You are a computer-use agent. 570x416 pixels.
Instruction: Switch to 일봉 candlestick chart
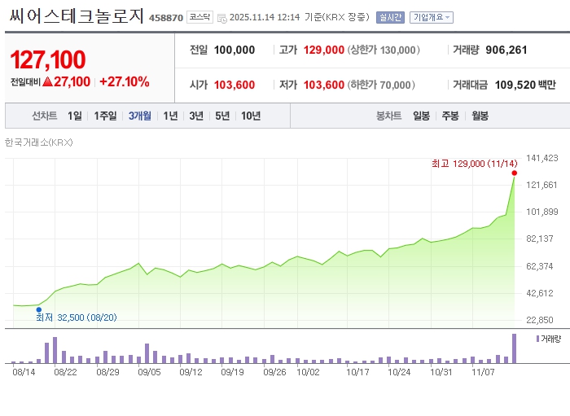click(x=421, y=116)
